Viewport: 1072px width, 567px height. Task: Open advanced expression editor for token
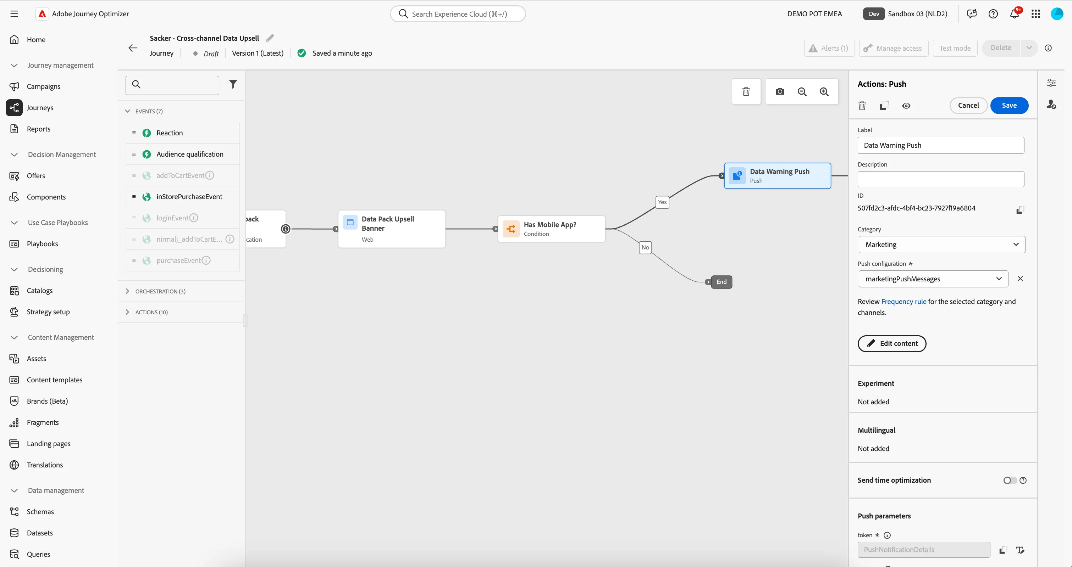[1020, 550]
